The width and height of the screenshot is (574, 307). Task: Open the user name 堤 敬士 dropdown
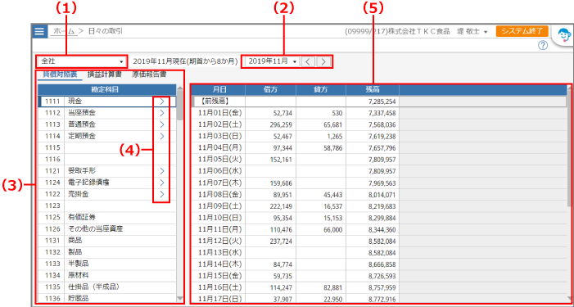(472, 31)
